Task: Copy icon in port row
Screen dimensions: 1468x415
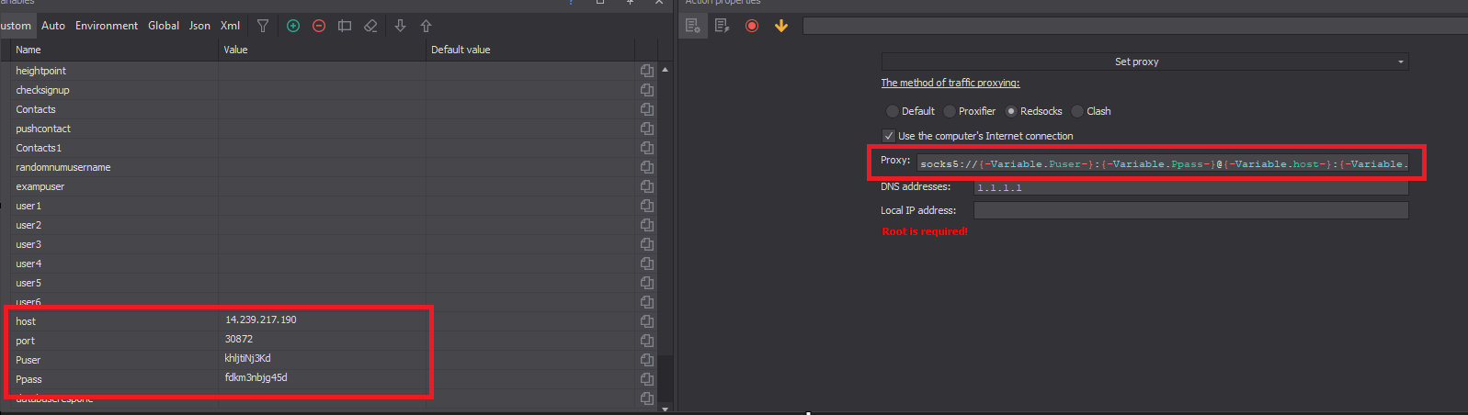Action: pos(647,341)
